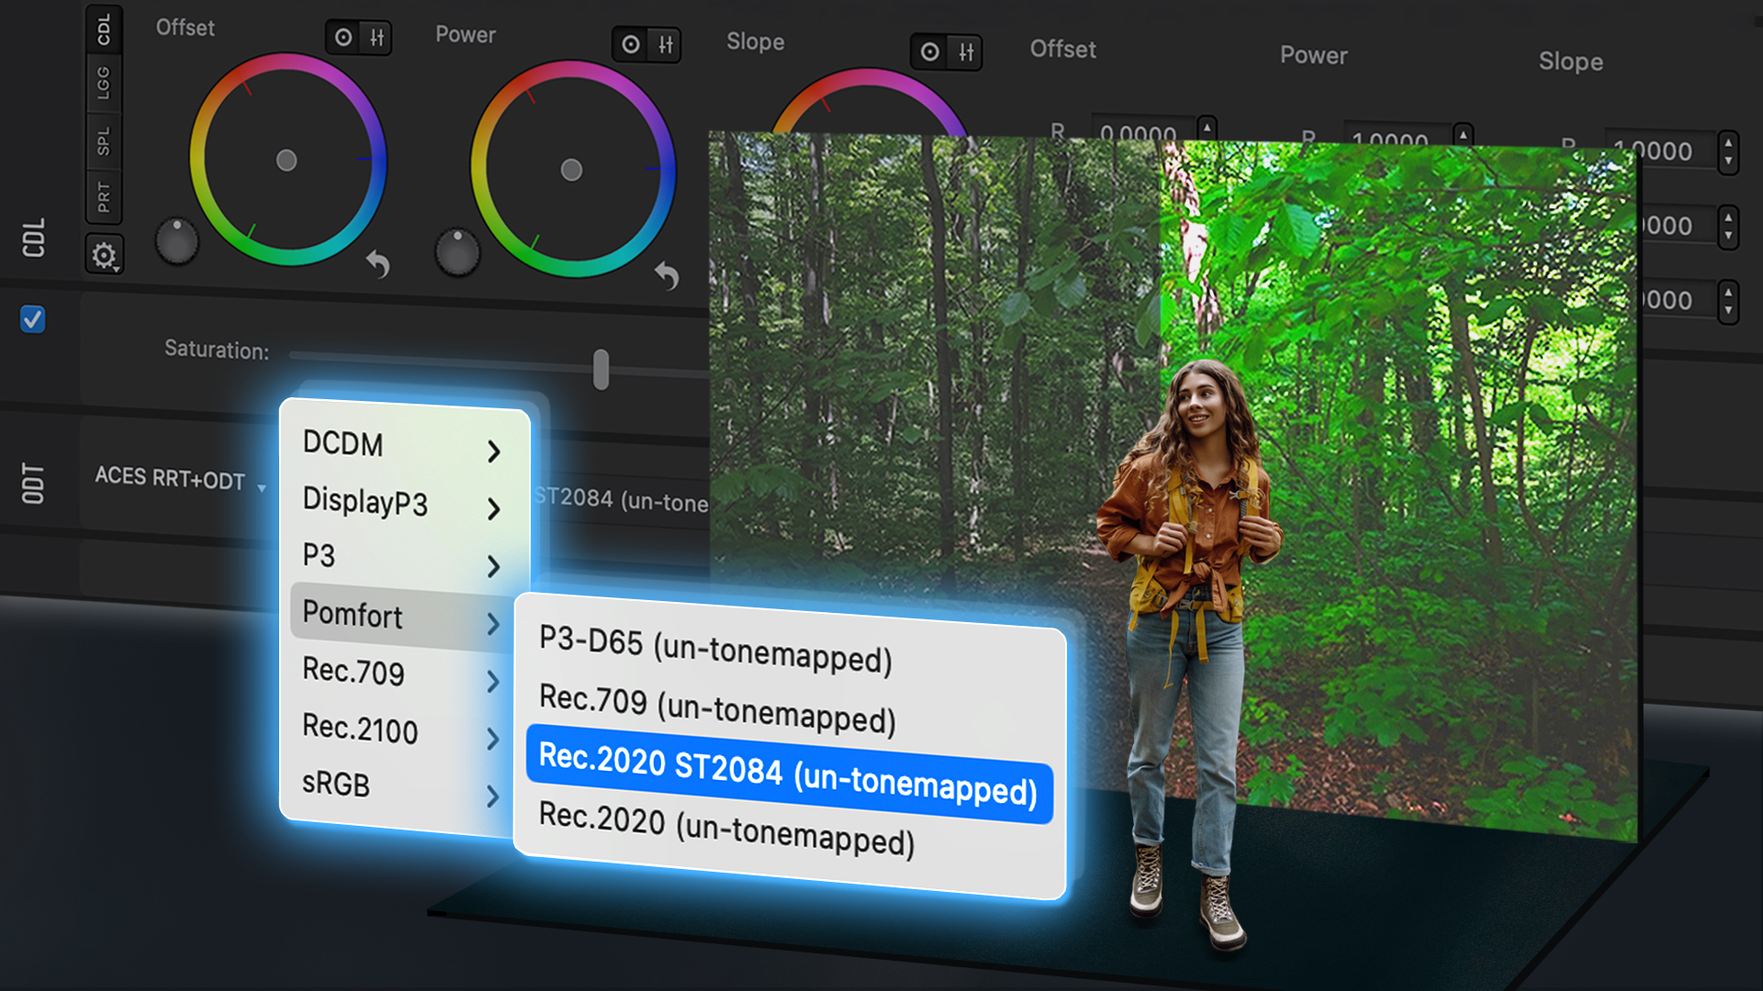Switch to the PRT mode tab
This screenshot has height=991, width=1763.
pos(104,196)
